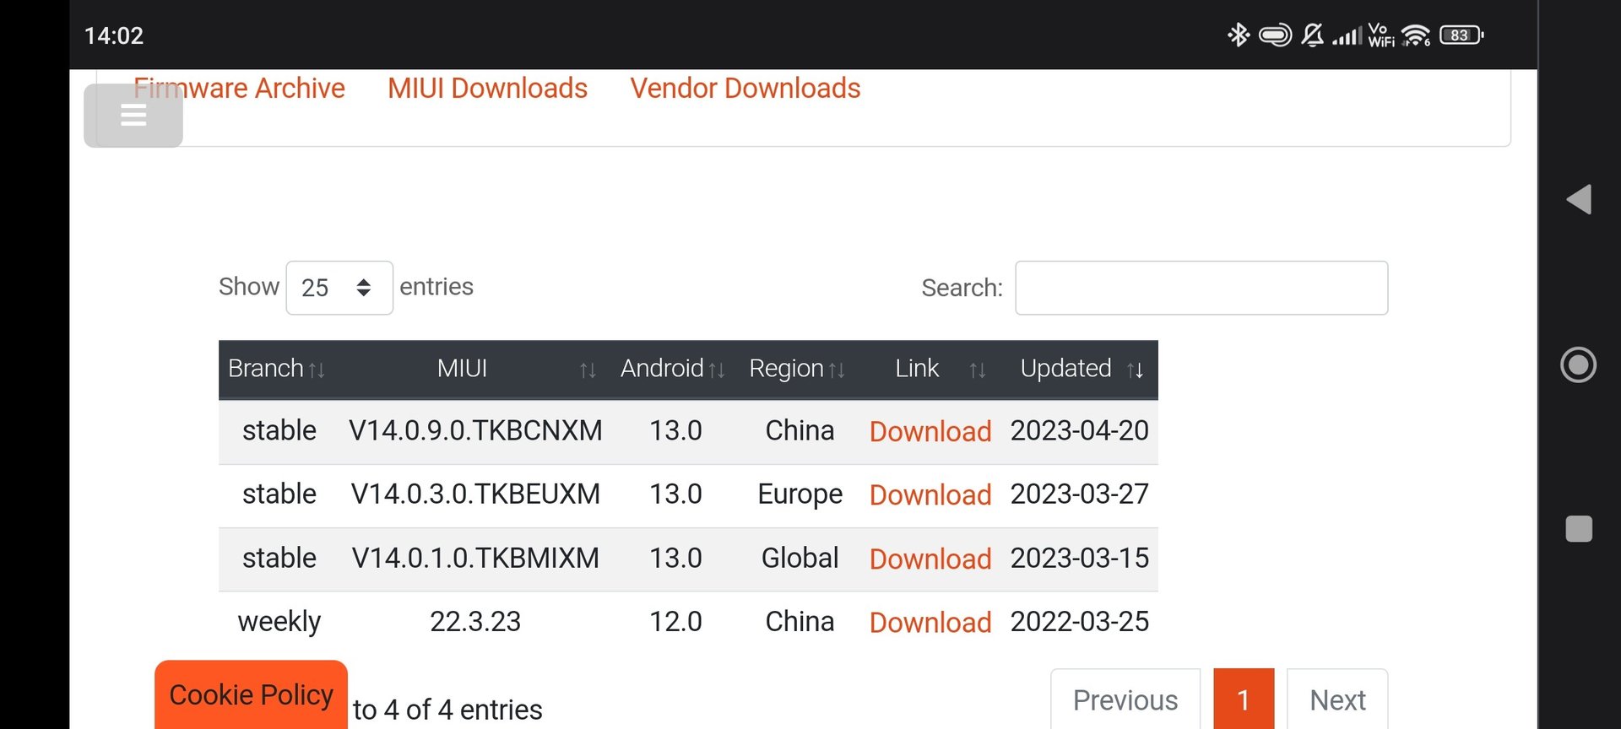
Task: Tap the Android back navigation triangle
Action: click(1579, 200)
